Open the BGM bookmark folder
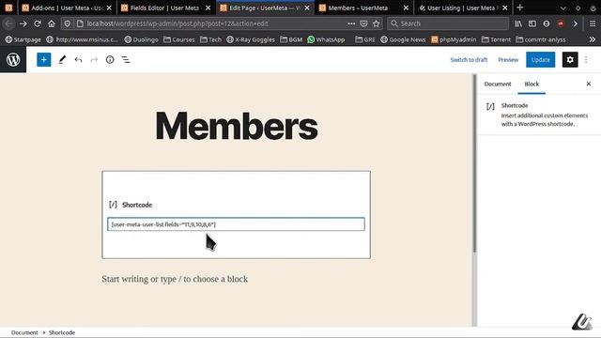This screenshot has height=338, width=601. [x=291, y=39]
